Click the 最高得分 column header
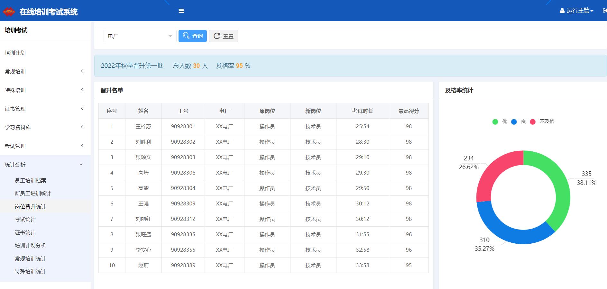Image resolution: width=607 pixels, height=289 pixels. (x=409, y=111)
